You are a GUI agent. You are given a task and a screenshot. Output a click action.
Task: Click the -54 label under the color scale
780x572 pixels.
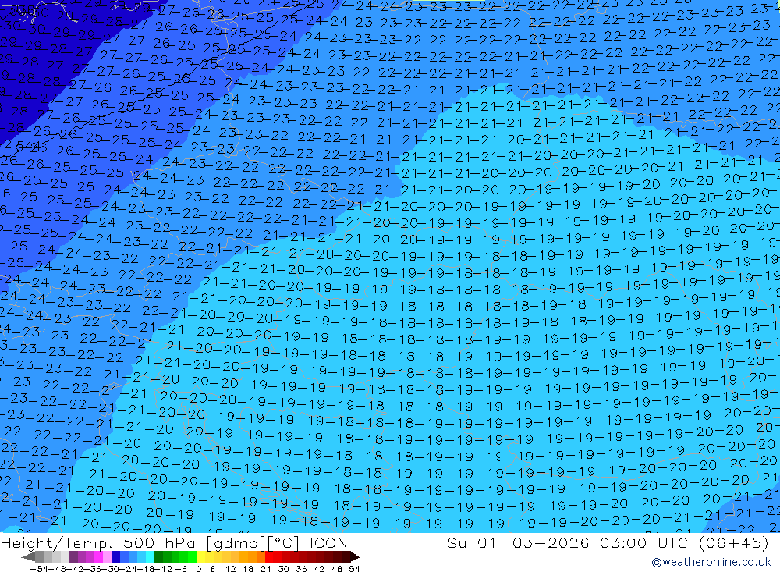[x=39, y=569]
